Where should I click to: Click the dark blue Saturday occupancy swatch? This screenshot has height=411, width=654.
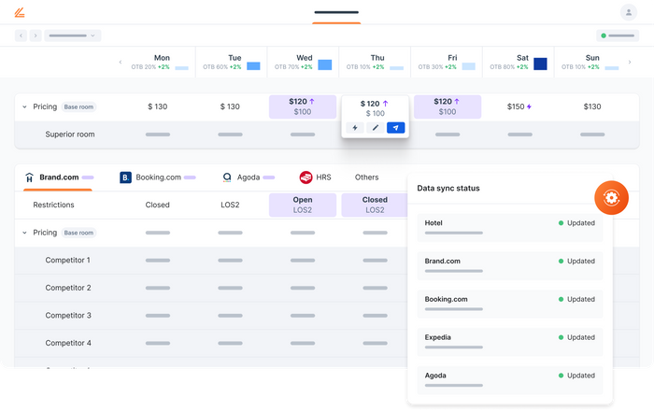point(540,64)
